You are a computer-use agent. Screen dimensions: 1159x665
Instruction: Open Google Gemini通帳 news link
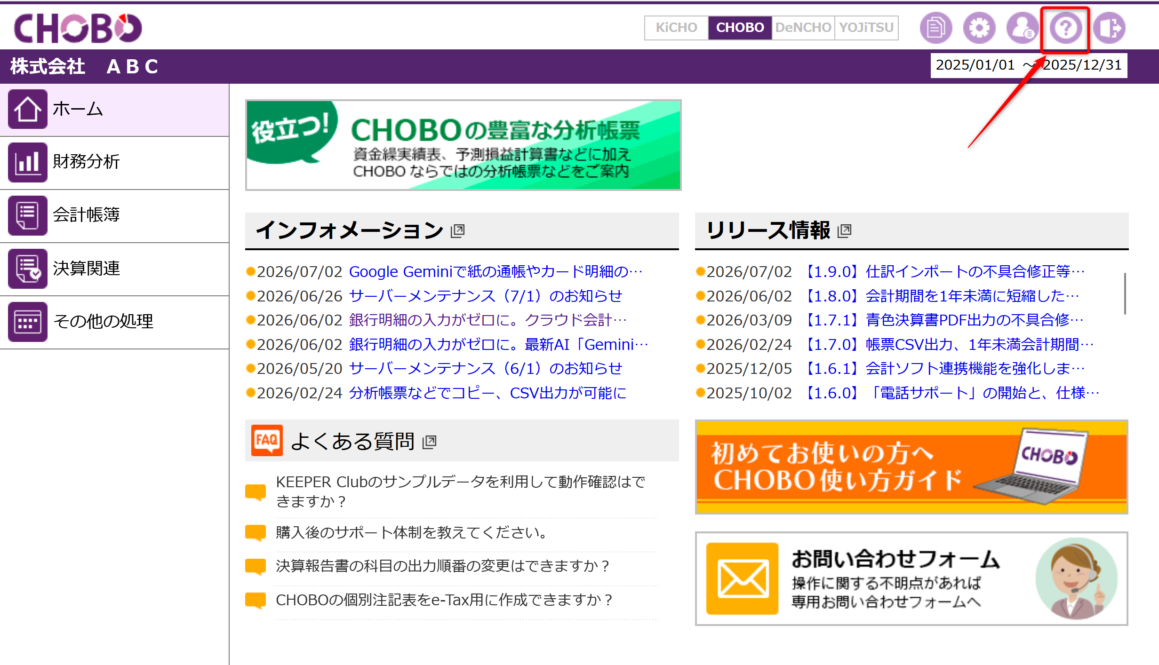coord(496,272)
